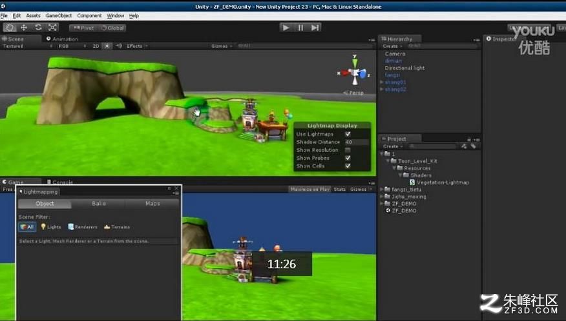Click the Project search field
Image resolution: width=566 pixels, height=321 pixels.
pos(432,146)
